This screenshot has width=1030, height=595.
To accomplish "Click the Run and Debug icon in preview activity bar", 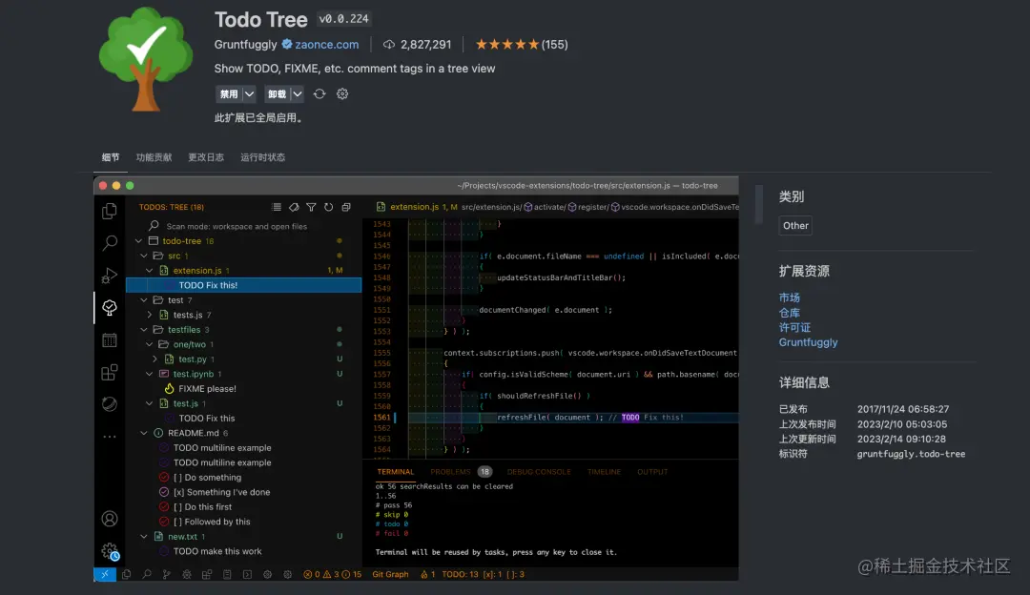I will pos(110,276).
